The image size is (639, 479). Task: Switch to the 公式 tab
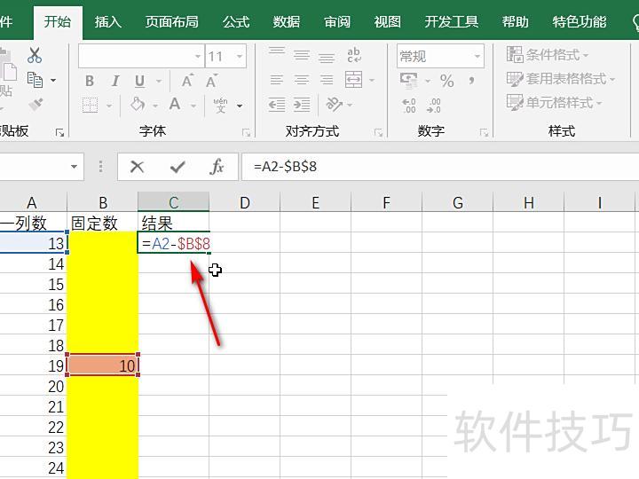tap(236, 21)
